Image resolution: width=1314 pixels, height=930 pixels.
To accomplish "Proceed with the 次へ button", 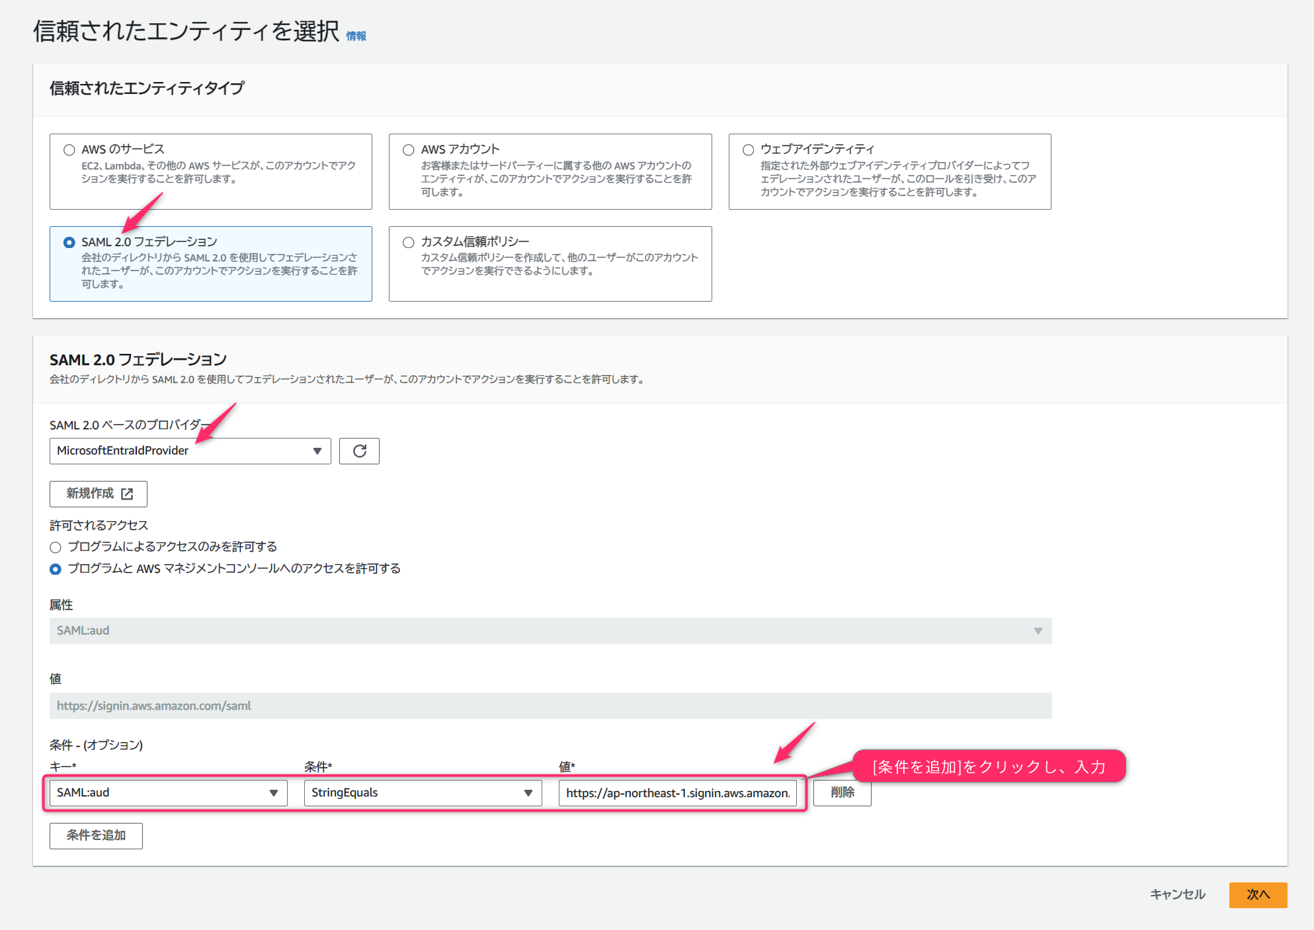I will coord(1258,895).
